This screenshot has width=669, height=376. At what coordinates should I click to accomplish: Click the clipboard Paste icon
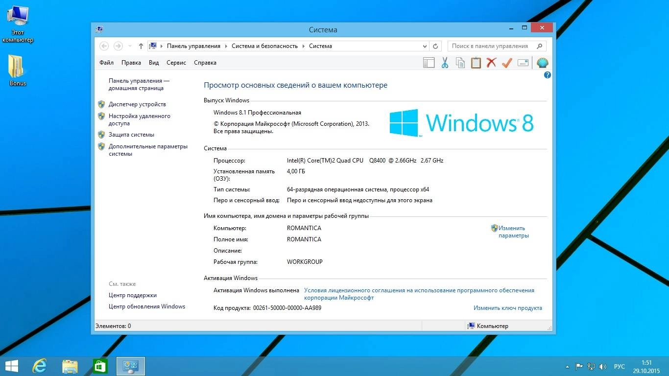[x=476, y=63]
